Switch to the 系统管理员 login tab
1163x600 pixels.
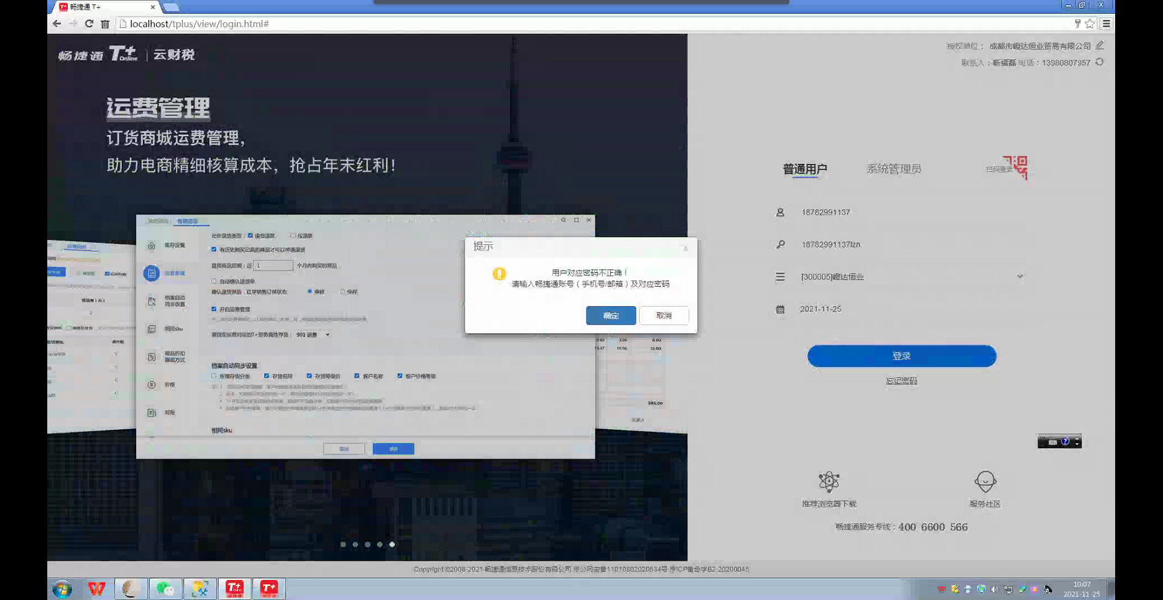coord(893,169)
